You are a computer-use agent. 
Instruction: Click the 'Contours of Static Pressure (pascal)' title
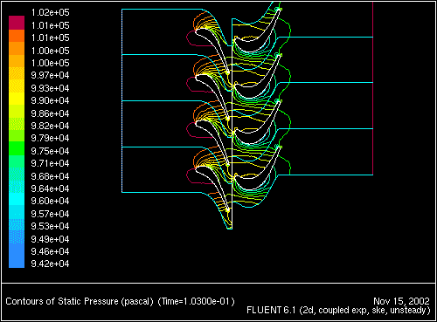point(80,301)
